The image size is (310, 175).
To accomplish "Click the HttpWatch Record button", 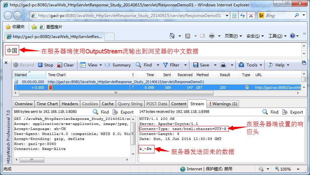I will pyautogui.click(x=24, y=65).
